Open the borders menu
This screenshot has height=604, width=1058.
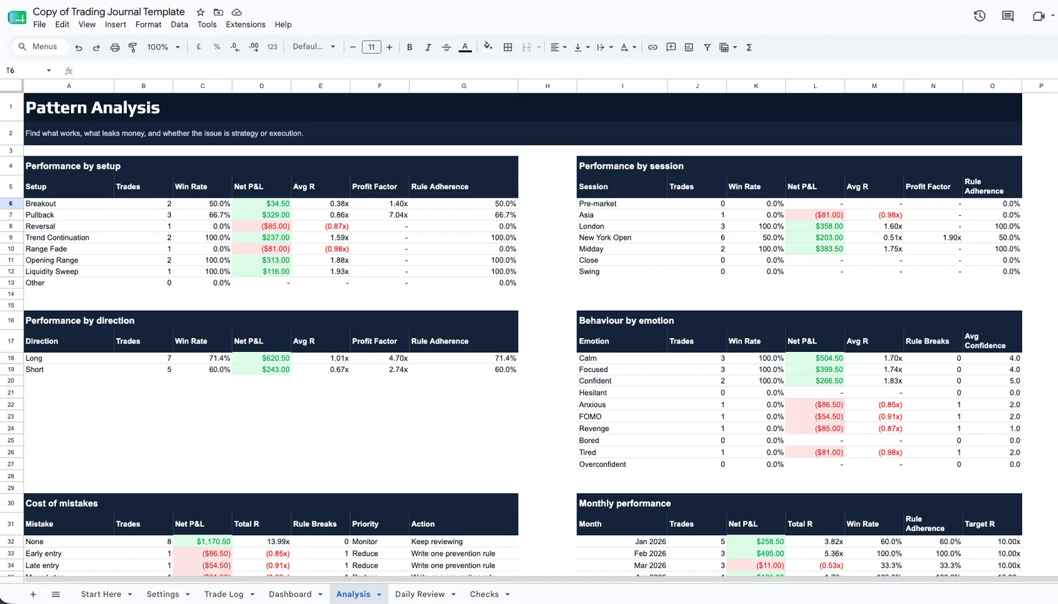(508, 48)
